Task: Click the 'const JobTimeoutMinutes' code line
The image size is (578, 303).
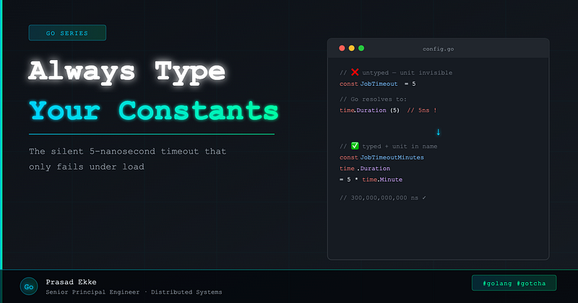Action: tap(381, 157)
